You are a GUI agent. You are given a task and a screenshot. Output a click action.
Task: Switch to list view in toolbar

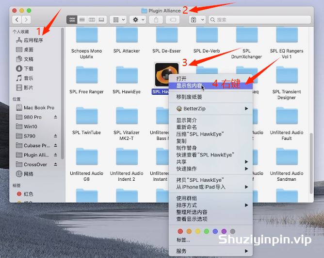(x=82, y=19)
